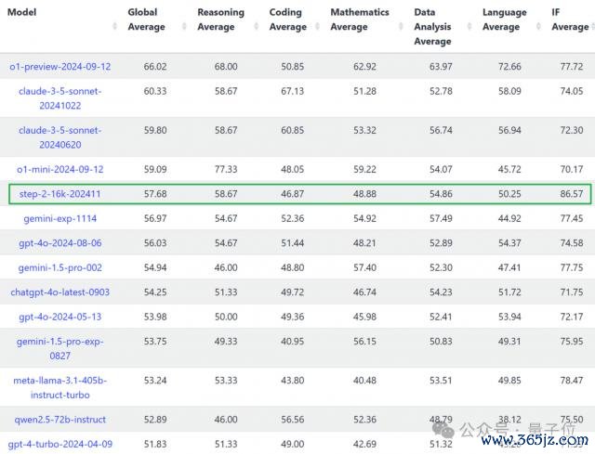Screen dimensions: 595x454
Task: Open the gemini-exp-1114 model link
Action: (x=59, y=219)
